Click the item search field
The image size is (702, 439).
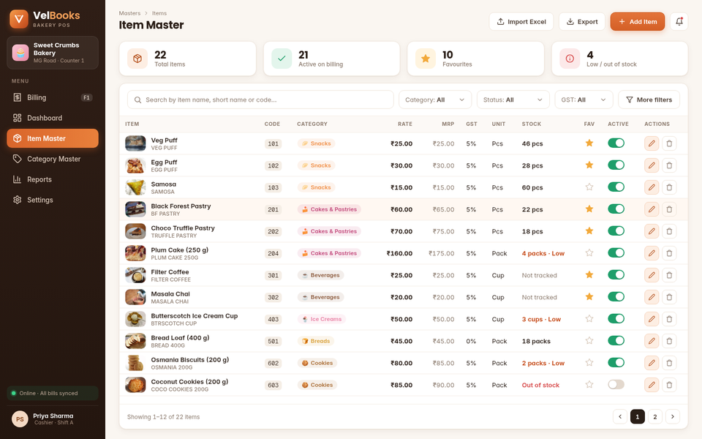coord(260,100)
